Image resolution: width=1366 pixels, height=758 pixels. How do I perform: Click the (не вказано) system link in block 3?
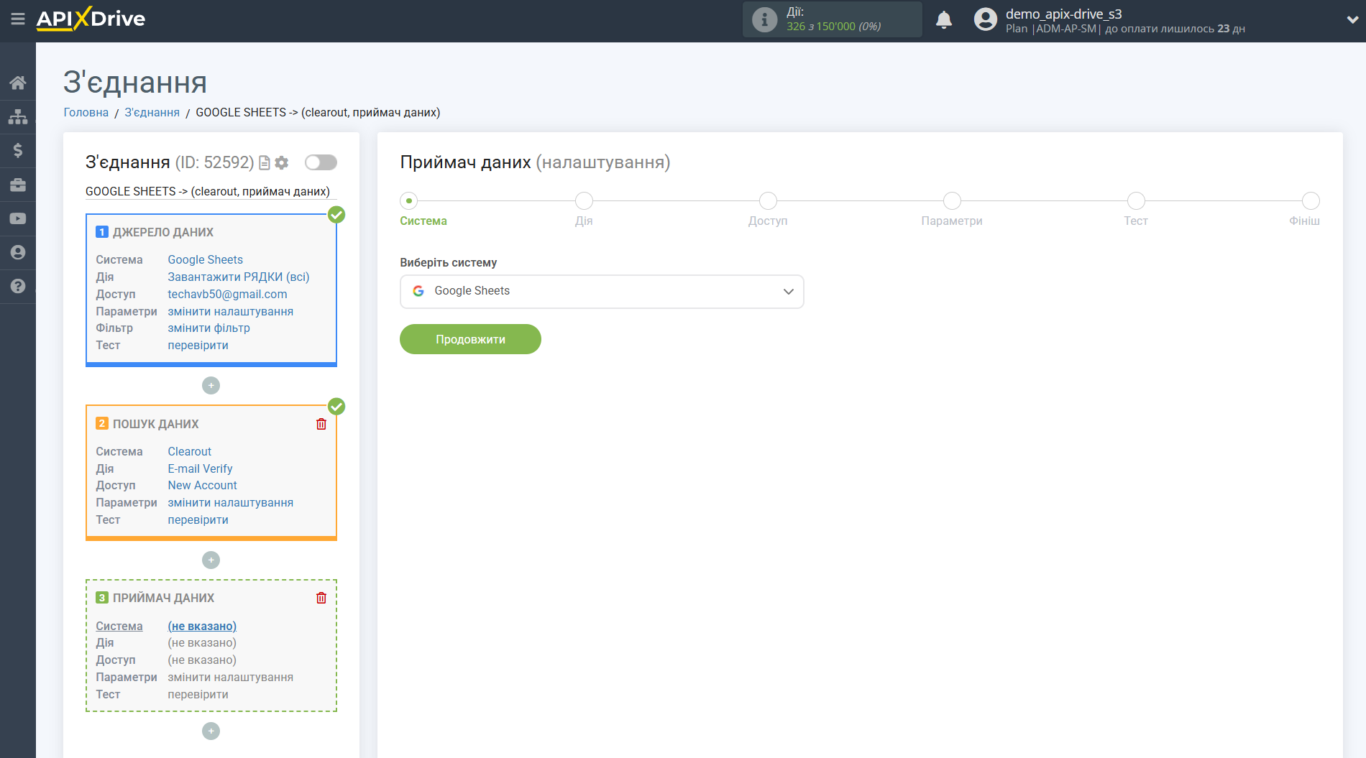click(202, 626)
